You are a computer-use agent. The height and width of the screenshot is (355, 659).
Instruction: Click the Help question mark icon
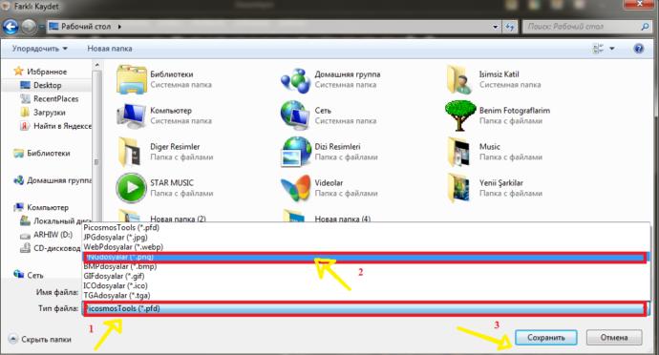pos(638,49)
